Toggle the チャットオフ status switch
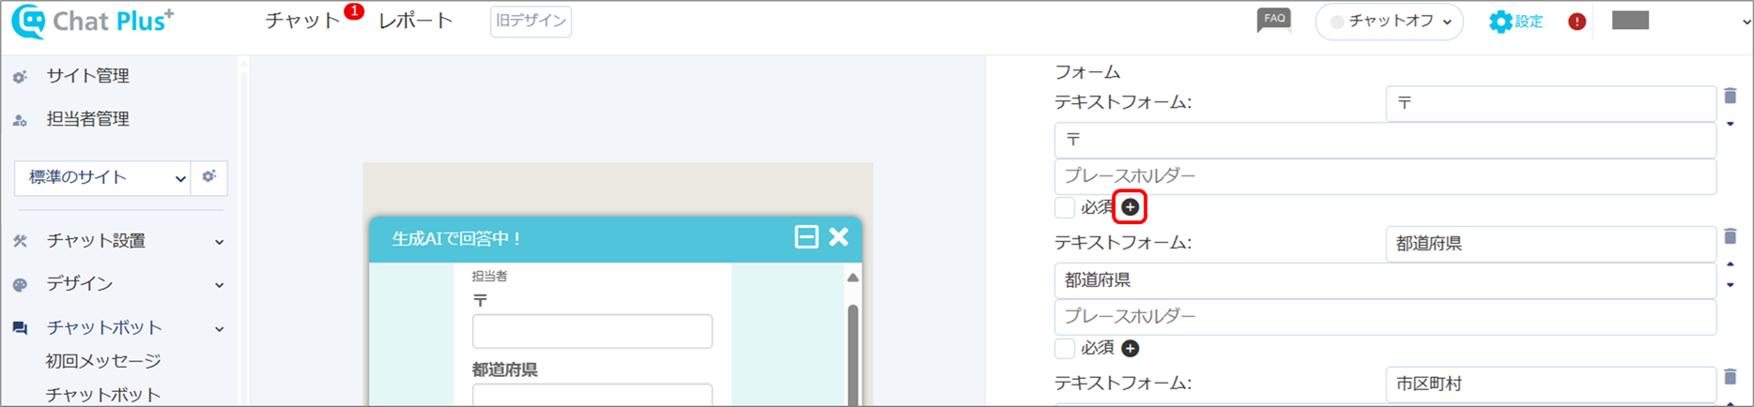Image resolution: width=1754 pixels, height=407 pixels. click(x=1389, y=22)
